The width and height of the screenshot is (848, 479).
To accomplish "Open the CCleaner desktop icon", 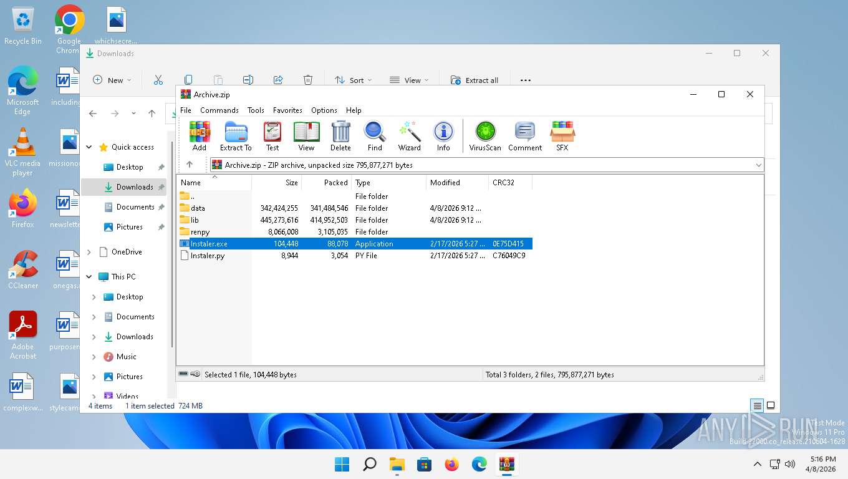I will pyautogui.click(x=23, y=270).
